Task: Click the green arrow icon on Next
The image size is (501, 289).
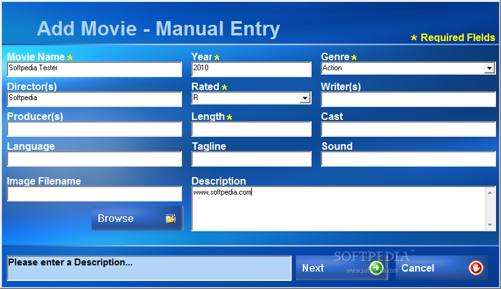Action: click(x=376, y=268)
